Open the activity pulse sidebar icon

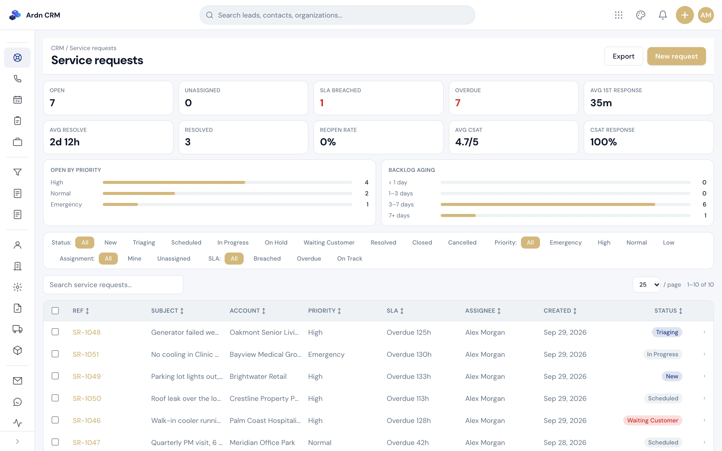pyautogui.click(x=17, y=423)
